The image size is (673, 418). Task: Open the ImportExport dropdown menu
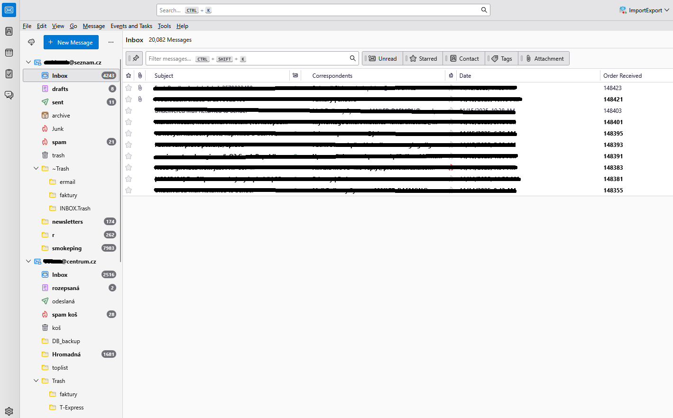pos(644,10)
